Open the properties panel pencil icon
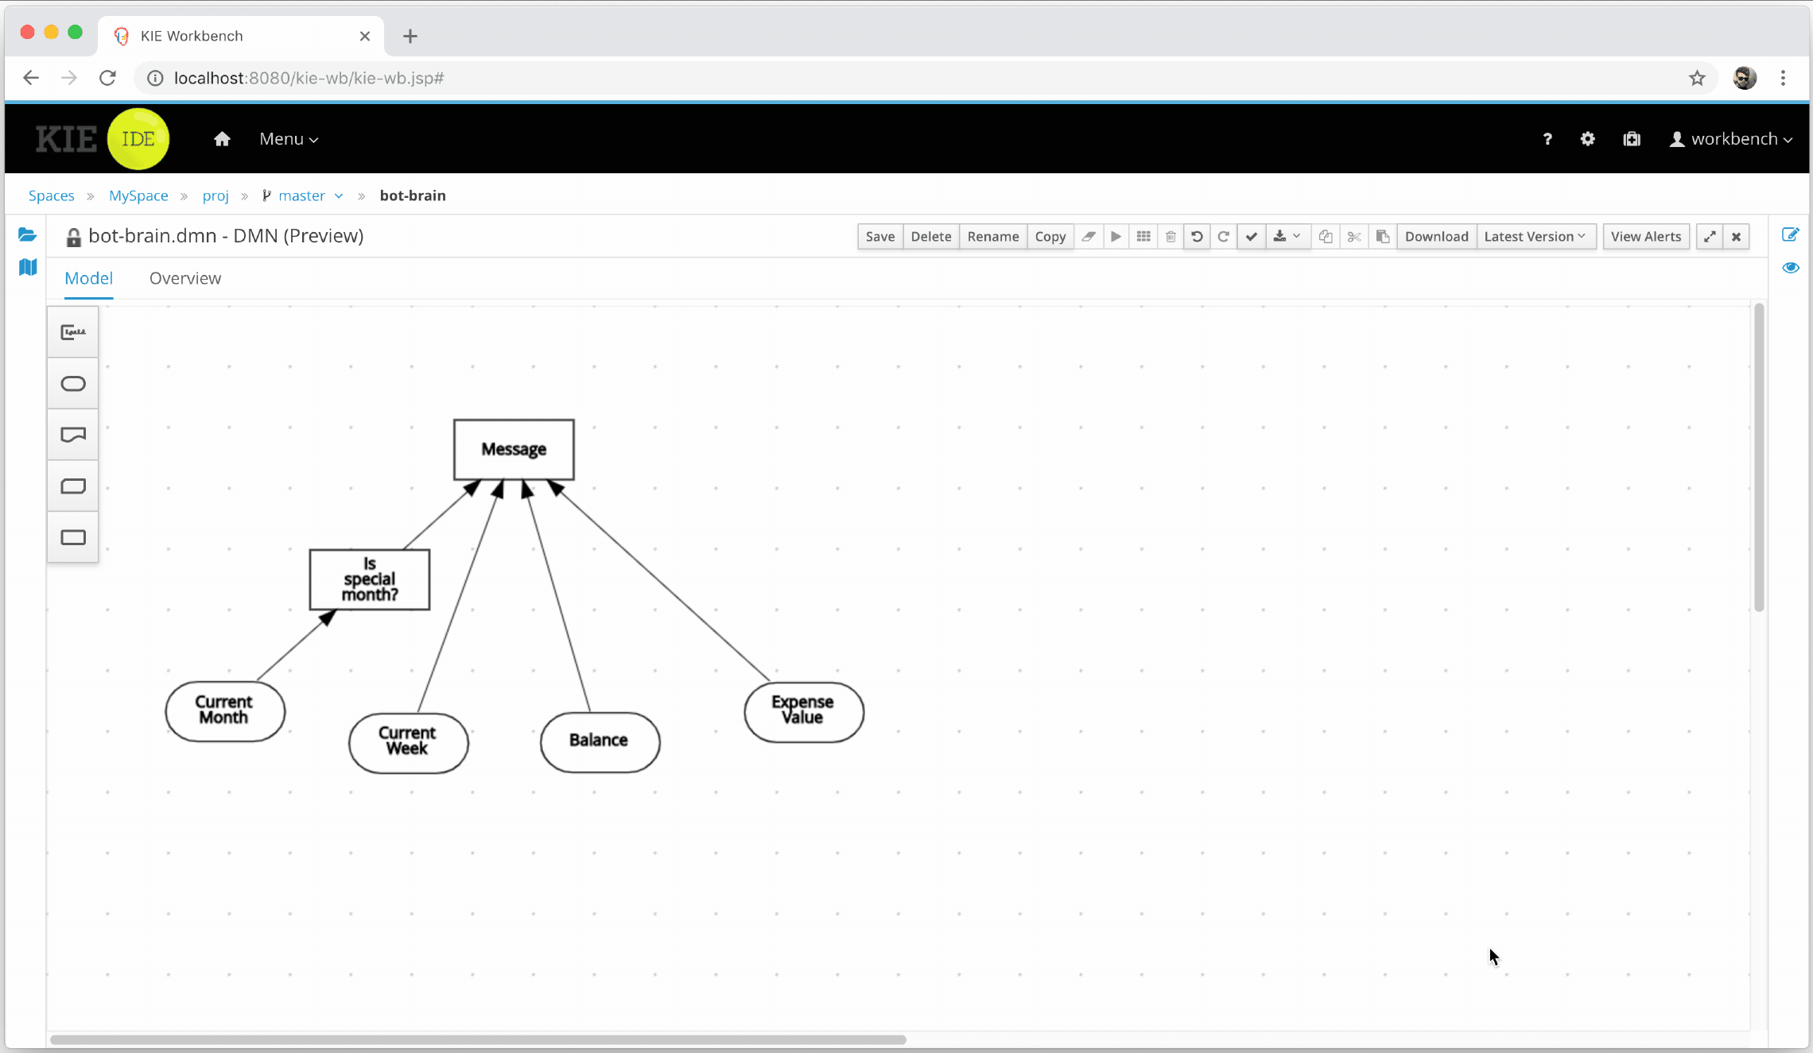1813x1053 pixels. [x=1791, y=234]
